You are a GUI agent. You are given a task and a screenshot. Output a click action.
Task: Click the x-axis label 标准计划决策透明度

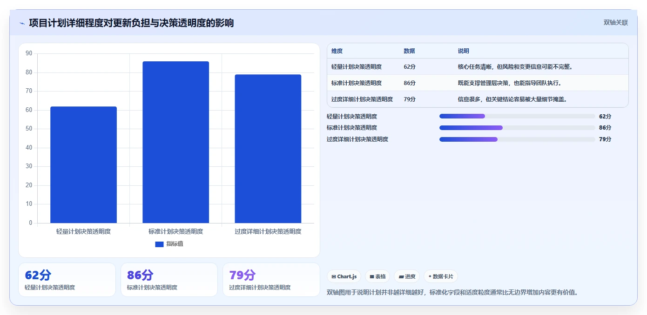[x=175, y=231]
